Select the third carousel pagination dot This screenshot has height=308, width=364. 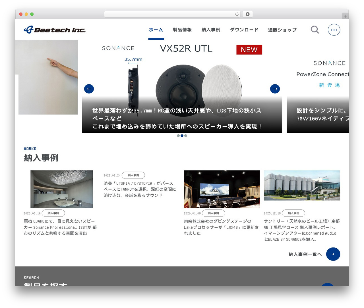(x=186, y=136)
